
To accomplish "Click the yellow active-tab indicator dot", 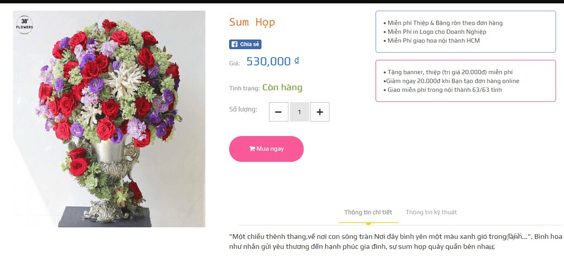I will [x=368, y=224].
